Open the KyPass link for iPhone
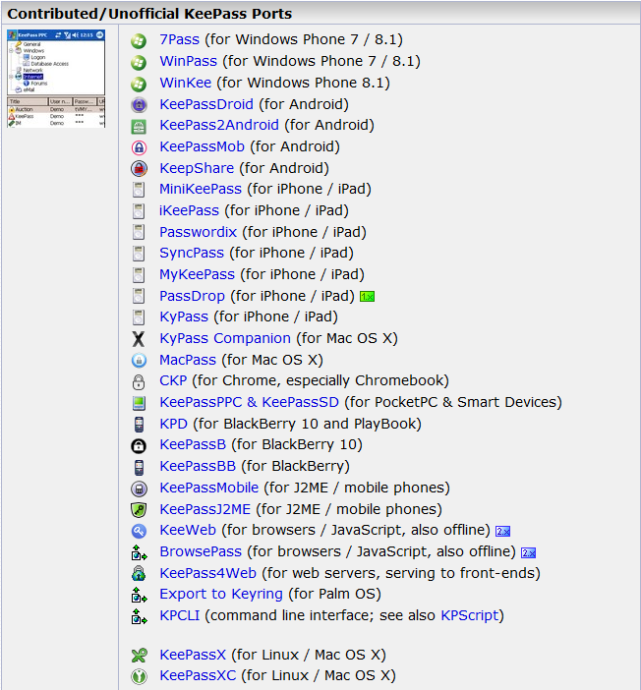The width and height of the screenshot is (641, 690). (x=184, y=316)
